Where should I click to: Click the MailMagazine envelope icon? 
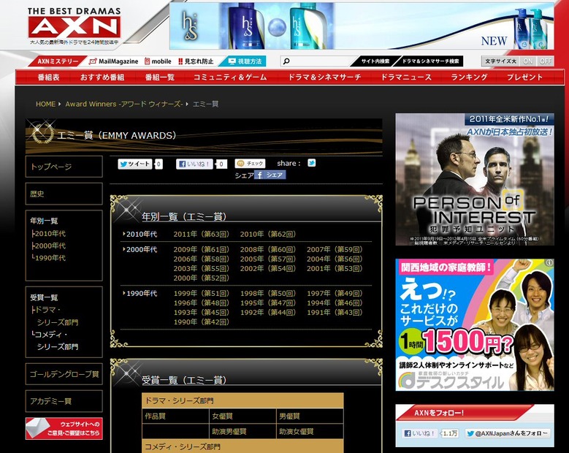point(93,61)
